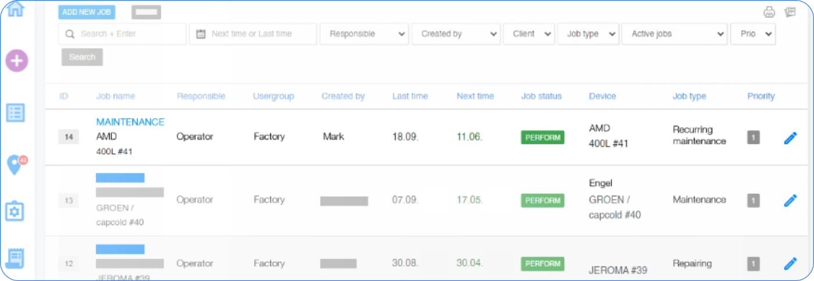Sort by Responsible column header

[x=201, y=96]
